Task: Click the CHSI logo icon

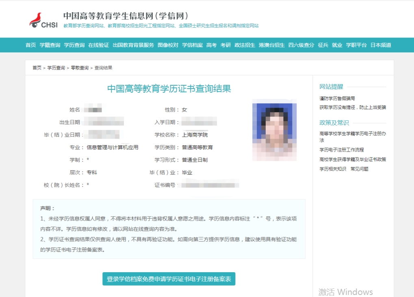Action: pos(43,20)
